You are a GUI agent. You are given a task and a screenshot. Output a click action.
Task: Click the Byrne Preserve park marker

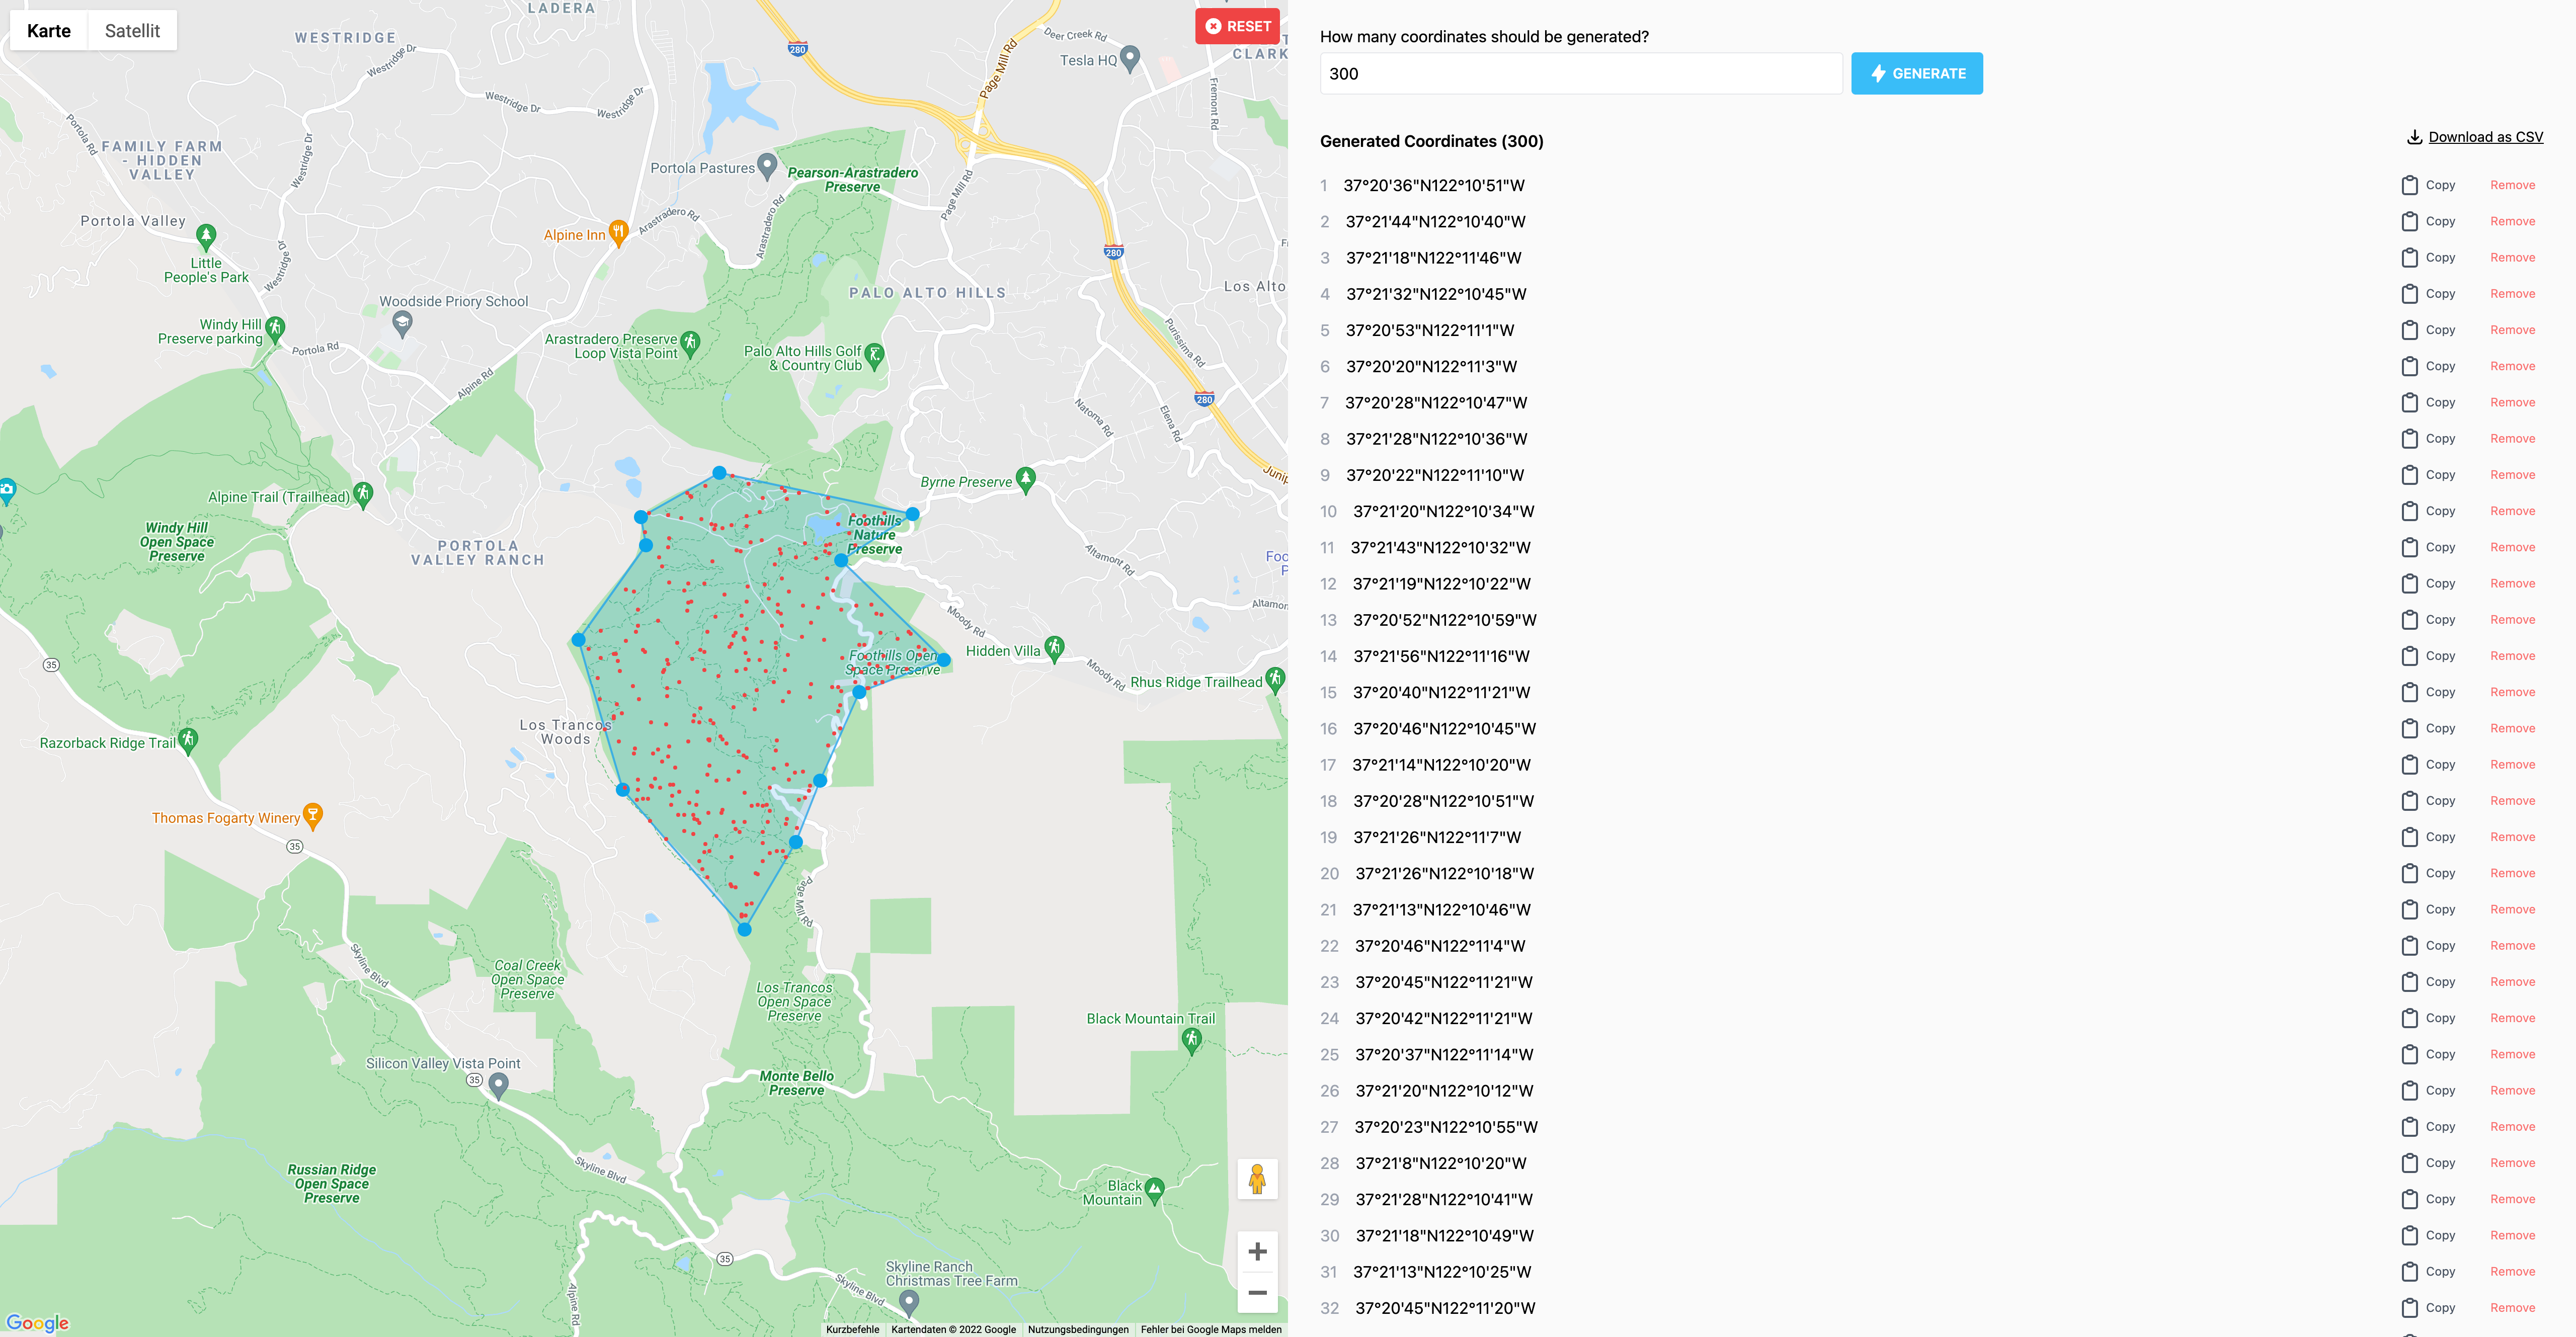click(x=1025, y=479)
